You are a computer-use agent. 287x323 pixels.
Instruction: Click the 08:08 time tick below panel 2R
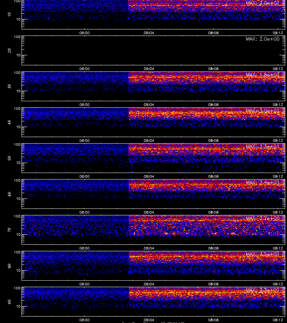click(213, 69)
